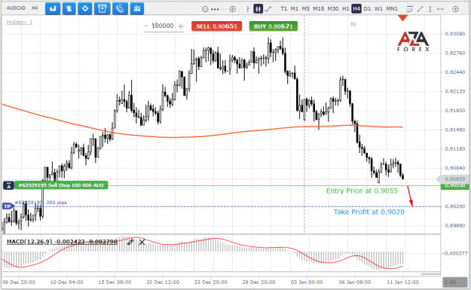Remove the MACD indicator with X icon
The width and height of the screenshot is (471, 290).
click(x=142, y=242)
